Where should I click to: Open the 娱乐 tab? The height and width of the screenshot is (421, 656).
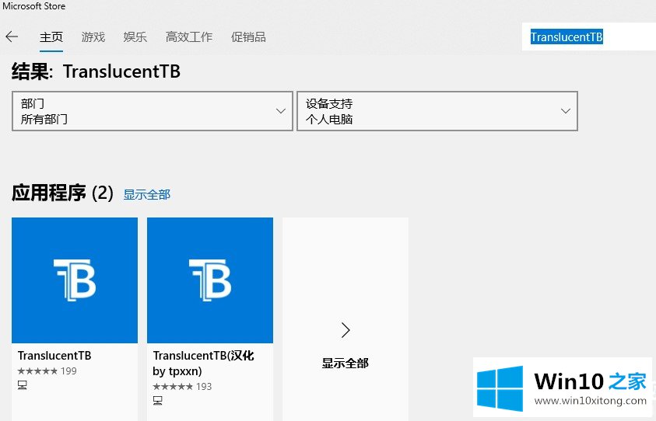135,37
